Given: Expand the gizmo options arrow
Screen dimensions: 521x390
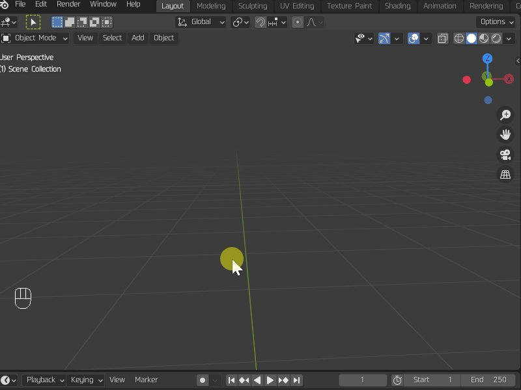Looking at the screenshot, I should 397,38.
